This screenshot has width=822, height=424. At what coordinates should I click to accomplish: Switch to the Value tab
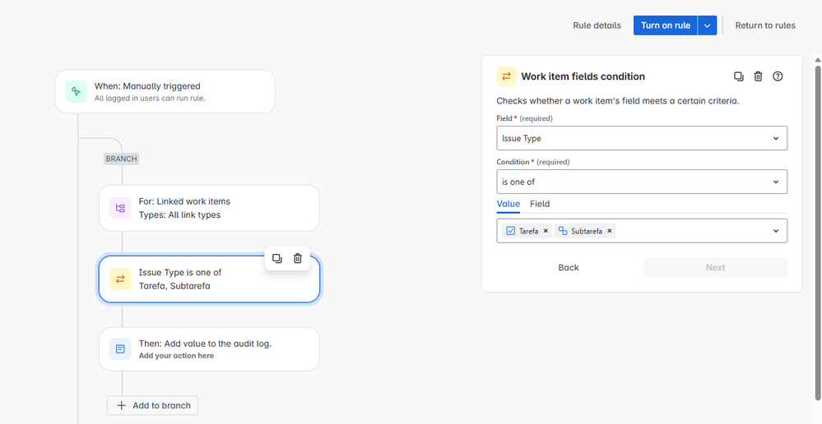click(508, 204)
